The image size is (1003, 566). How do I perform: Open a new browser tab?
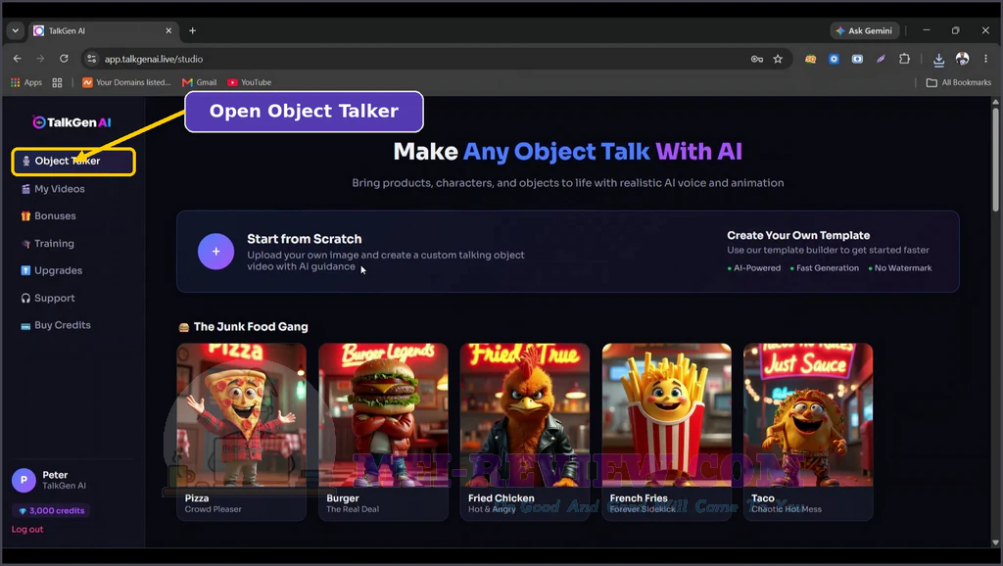click(x=193, y=30)
